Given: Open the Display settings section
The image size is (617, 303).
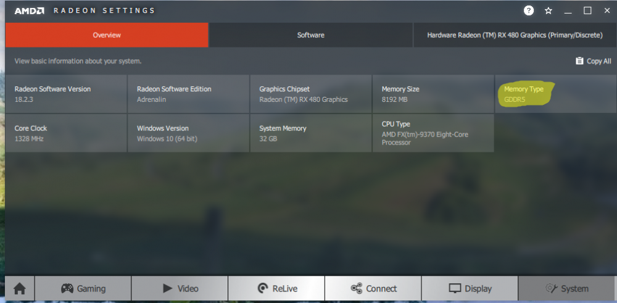Looking at the screenshot, I should pyautogui.click(x=470, y=288).
